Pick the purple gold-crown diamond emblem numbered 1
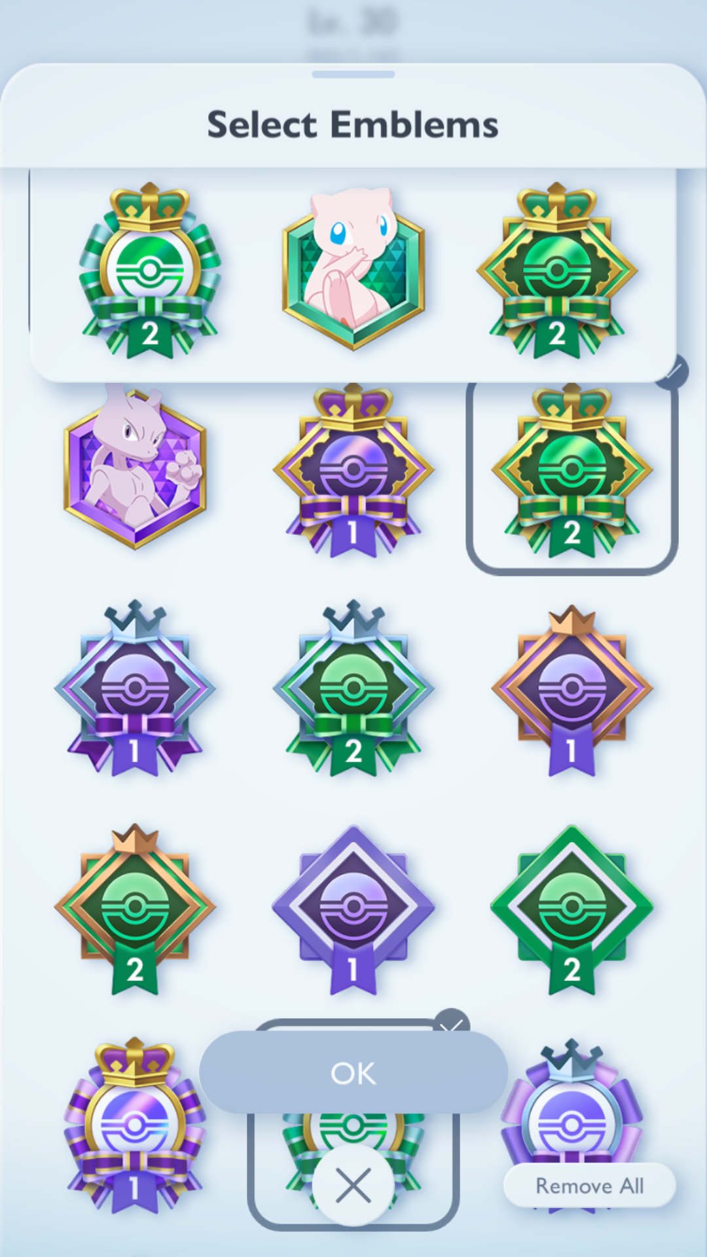Image resolution: width=707 pixels, height=1257 pixels. (353, 470)
